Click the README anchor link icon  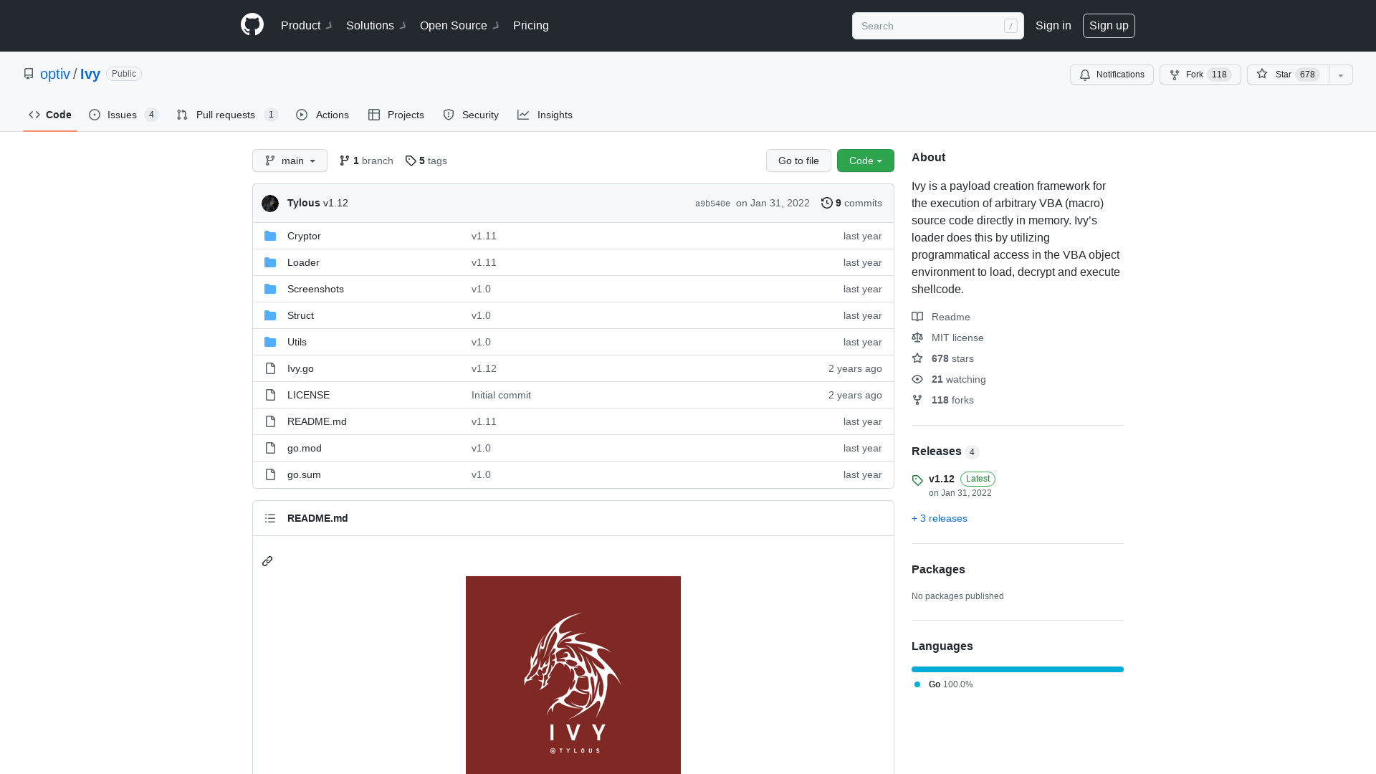point(267,561)
